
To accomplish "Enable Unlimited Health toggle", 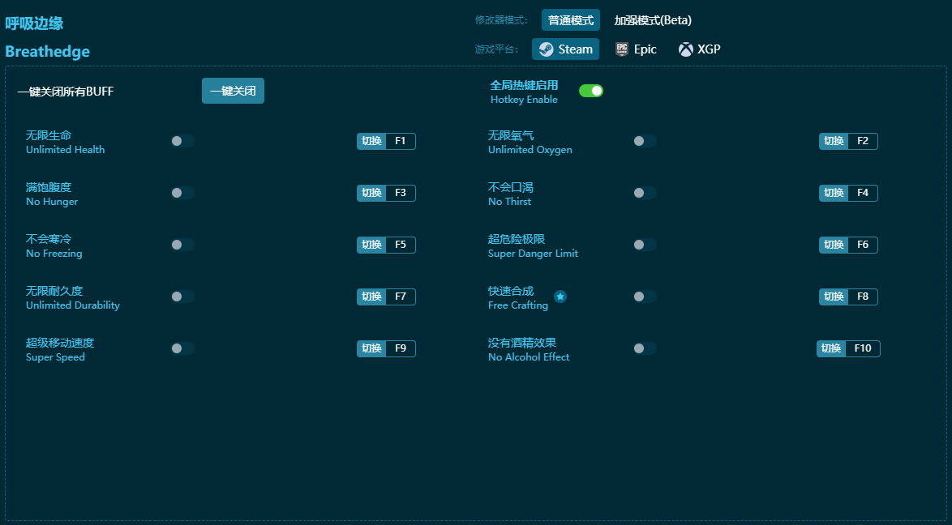I will pos(182,141).
